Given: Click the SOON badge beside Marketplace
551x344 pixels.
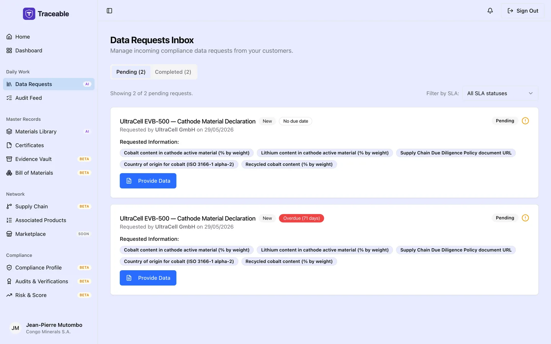Looking at the screenshot, I should click(x=84, y=234).
